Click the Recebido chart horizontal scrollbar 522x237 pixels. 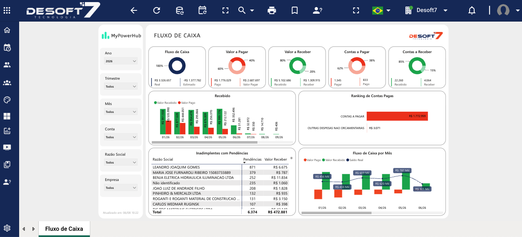(204, 142)
